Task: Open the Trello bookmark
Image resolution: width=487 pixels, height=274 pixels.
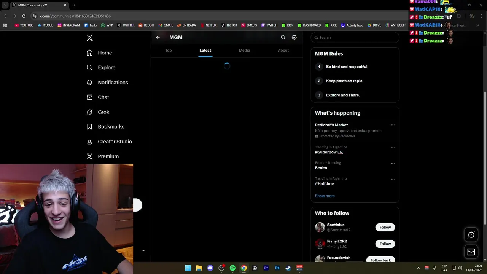Action: pyautogui.click(x=91, y=25)
